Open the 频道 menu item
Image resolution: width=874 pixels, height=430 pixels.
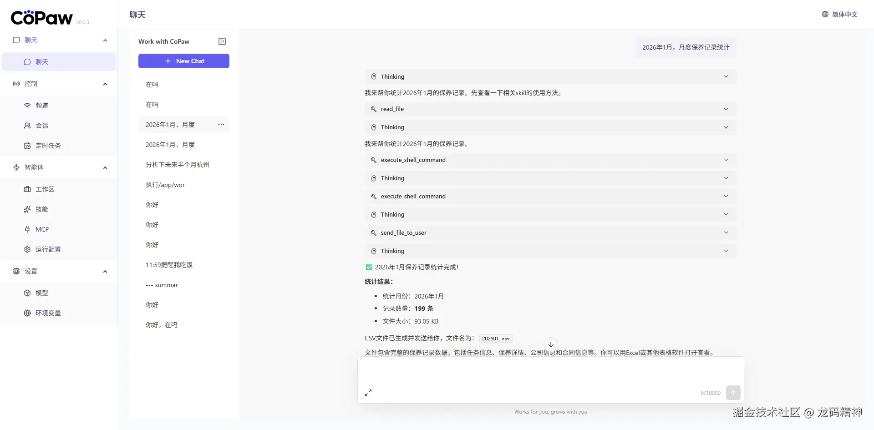pyautogui.click(x=59, y=106)
